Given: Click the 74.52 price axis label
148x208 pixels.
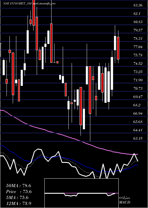Looking at the screenshot, I should [138, 64].
